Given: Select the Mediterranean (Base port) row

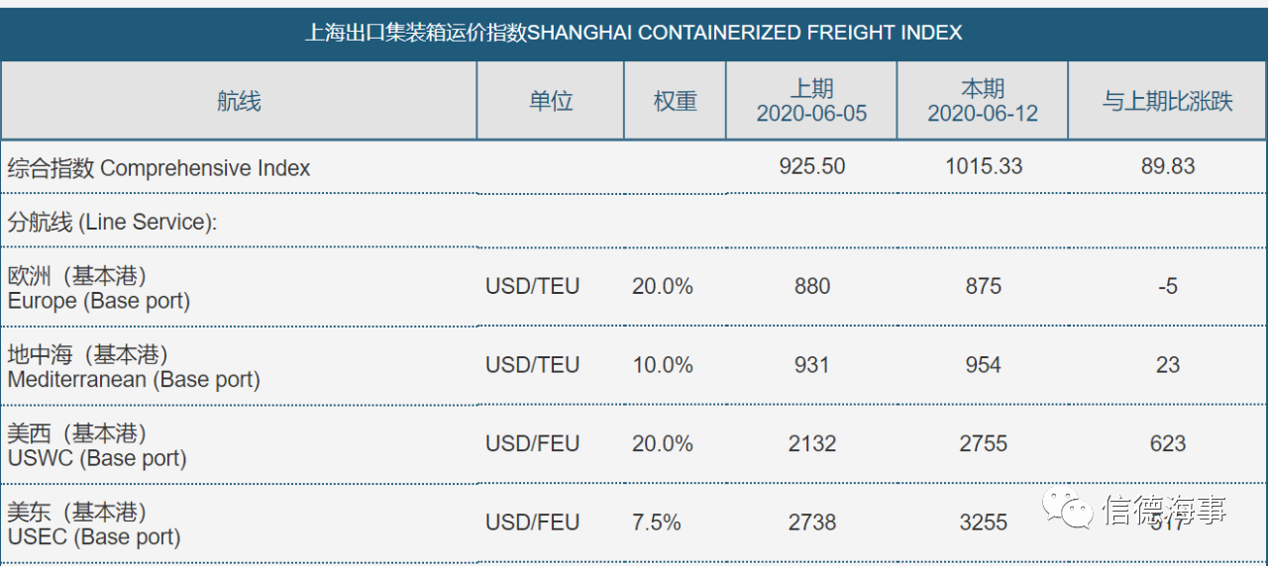Looking at the screenshot, I should point(634,365).
